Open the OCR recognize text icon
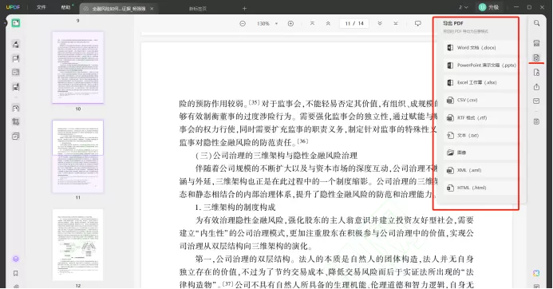The image size is (553, 289). 536,43
